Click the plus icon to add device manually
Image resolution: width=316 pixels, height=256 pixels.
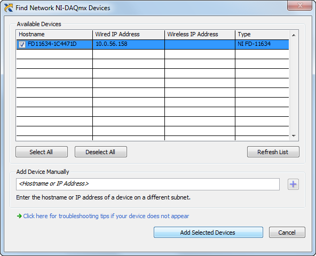[293, 185]
